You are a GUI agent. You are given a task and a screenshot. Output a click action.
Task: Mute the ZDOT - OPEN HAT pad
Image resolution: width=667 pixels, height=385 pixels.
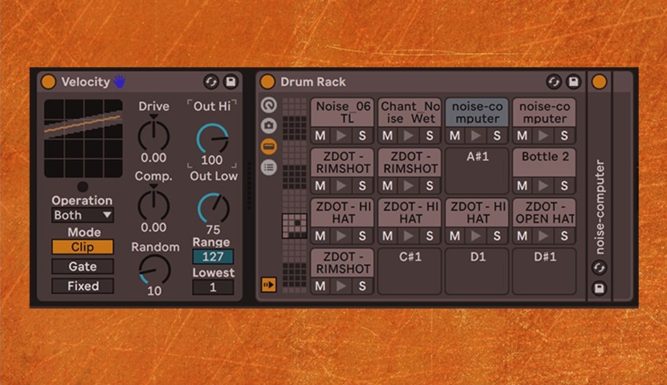pos(522,236)
